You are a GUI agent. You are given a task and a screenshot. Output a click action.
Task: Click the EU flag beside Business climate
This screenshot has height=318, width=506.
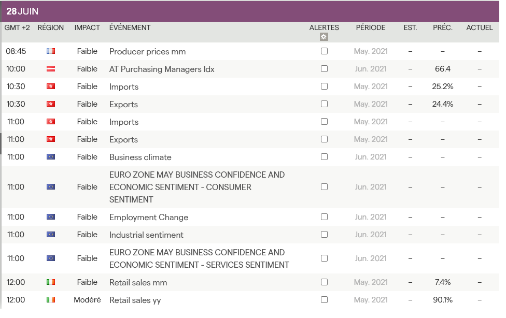click(51, 157)
